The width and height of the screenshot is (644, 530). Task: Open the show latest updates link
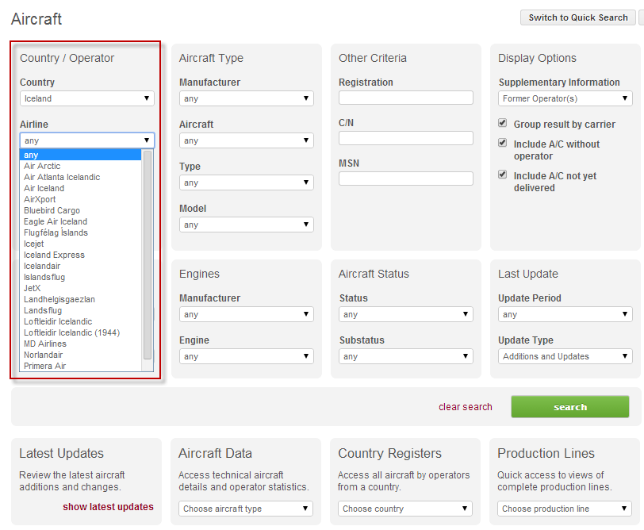point(108,506)
